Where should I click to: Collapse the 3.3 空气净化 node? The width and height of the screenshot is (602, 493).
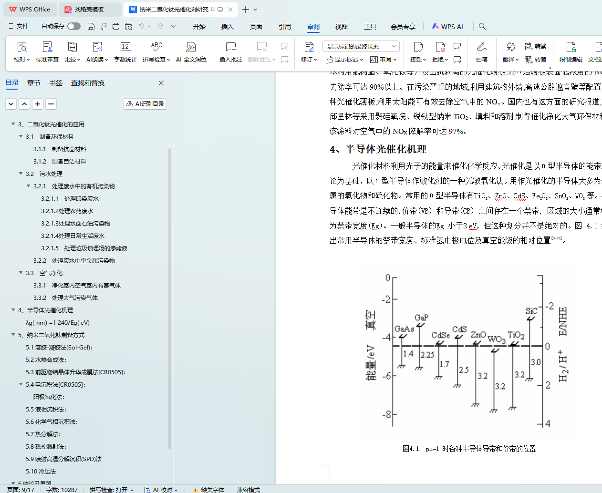pos(21,273)
